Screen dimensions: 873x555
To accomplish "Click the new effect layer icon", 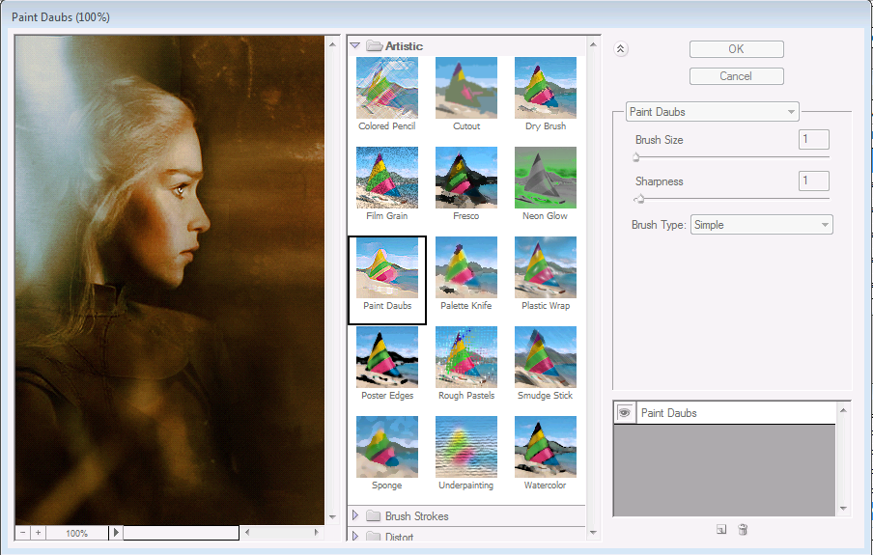I will (721, 529).
